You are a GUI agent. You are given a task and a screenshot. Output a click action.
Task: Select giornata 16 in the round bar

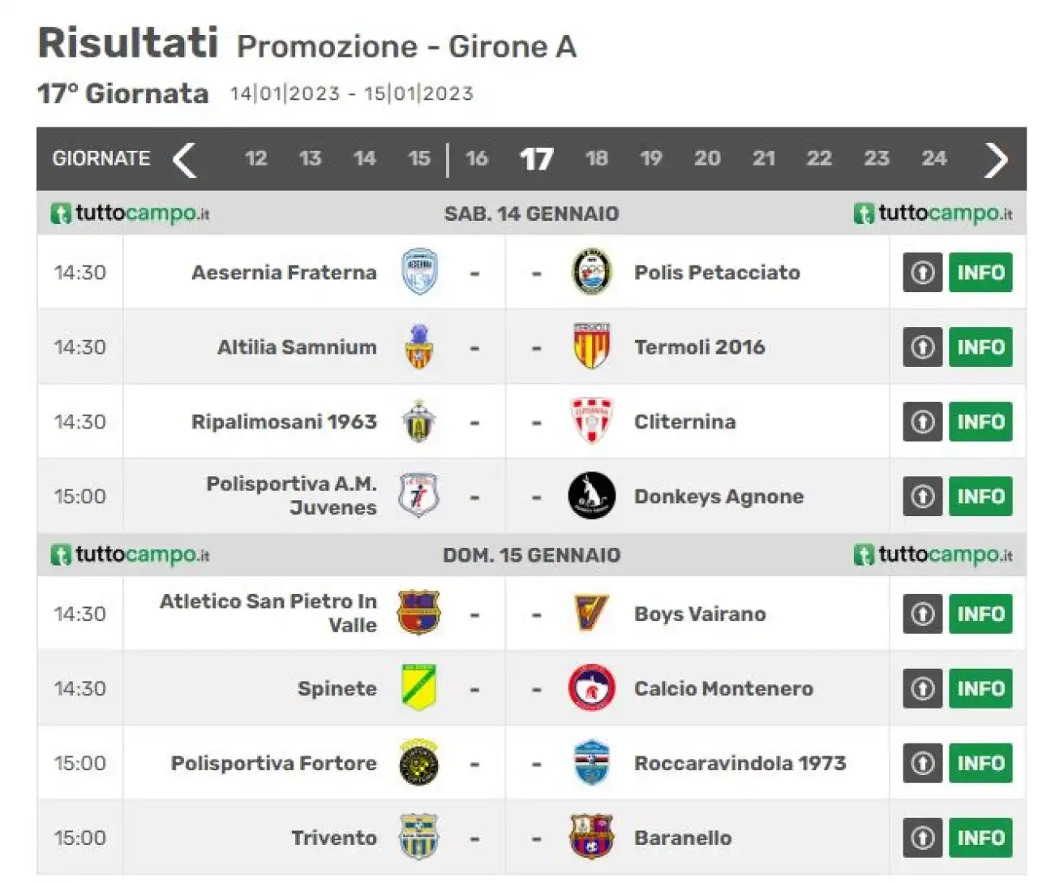pyautogui.click(x=477, y=158)
